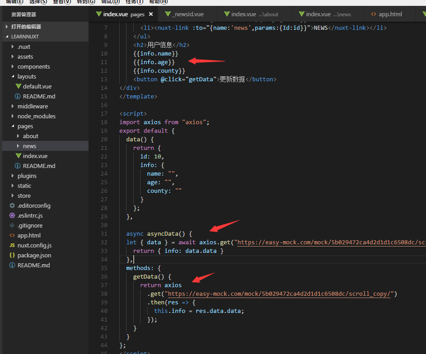Expand the middleware folder

[x=13, y=106]
